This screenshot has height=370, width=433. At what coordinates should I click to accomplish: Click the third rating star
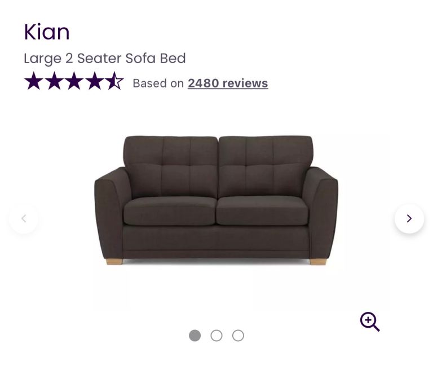click(x=74, y=81)
